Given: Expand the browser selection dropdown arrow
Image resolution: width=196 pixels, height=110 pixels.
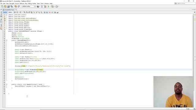Looking at the screenshot, I should point(40,6).
